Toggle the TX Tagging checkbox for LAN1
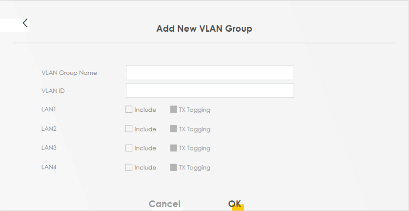Image resolution: width=409 pixels, height=211 pixels. point(173,110)
